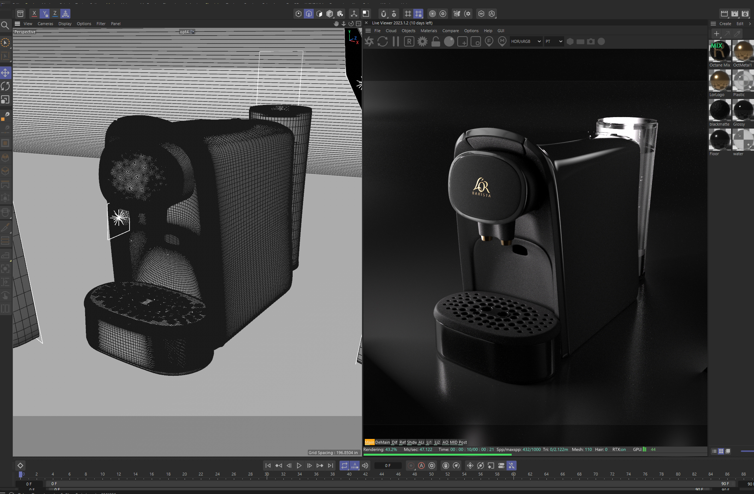
Task: Open the HDR/sRGB color space dropdown
Action: pyautogui.click(x=526, y=41)
